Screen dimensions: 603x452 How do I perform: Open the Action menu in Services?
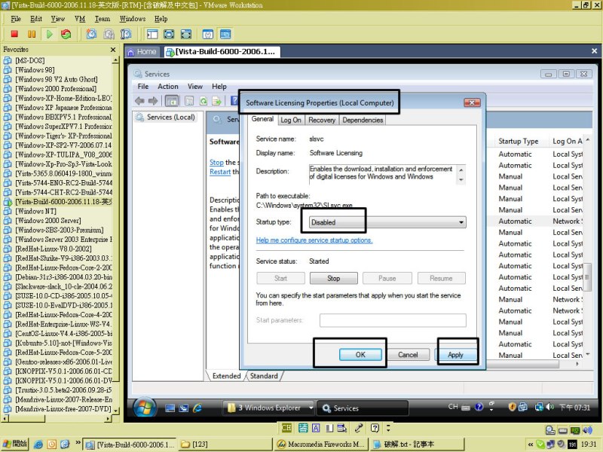click(168, 86)
